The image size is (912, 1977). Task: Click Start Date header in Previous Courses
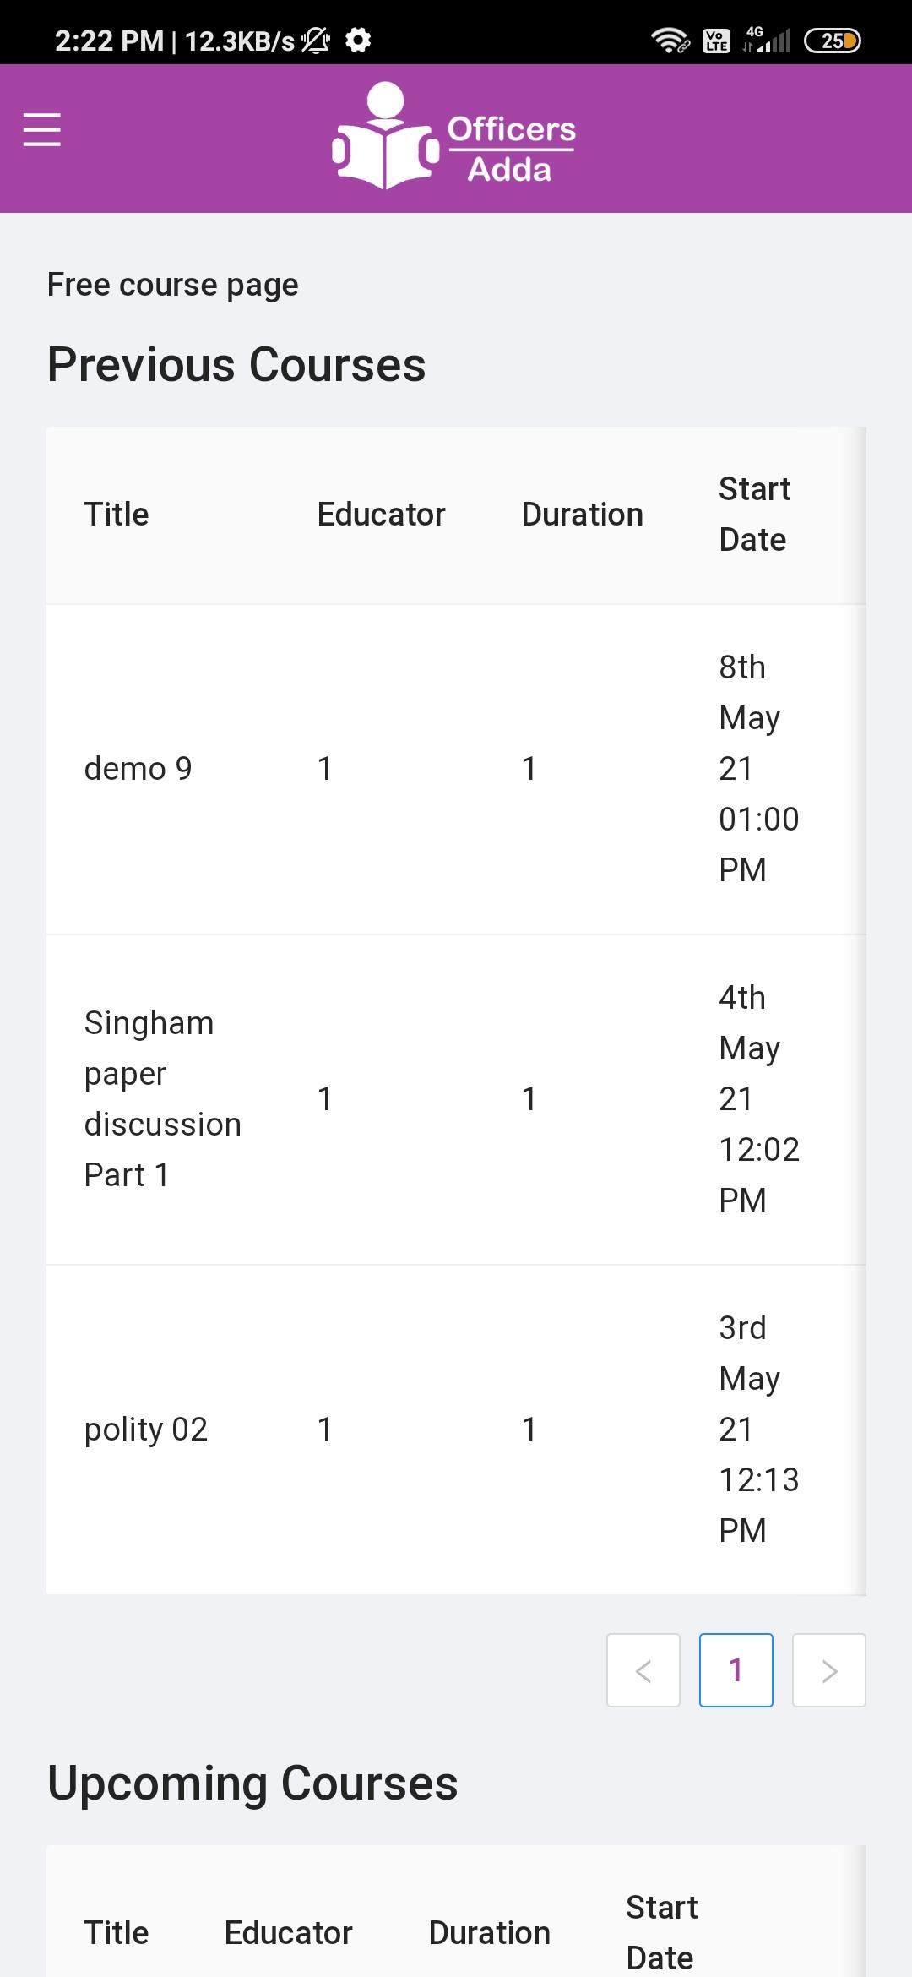(754, 515)
